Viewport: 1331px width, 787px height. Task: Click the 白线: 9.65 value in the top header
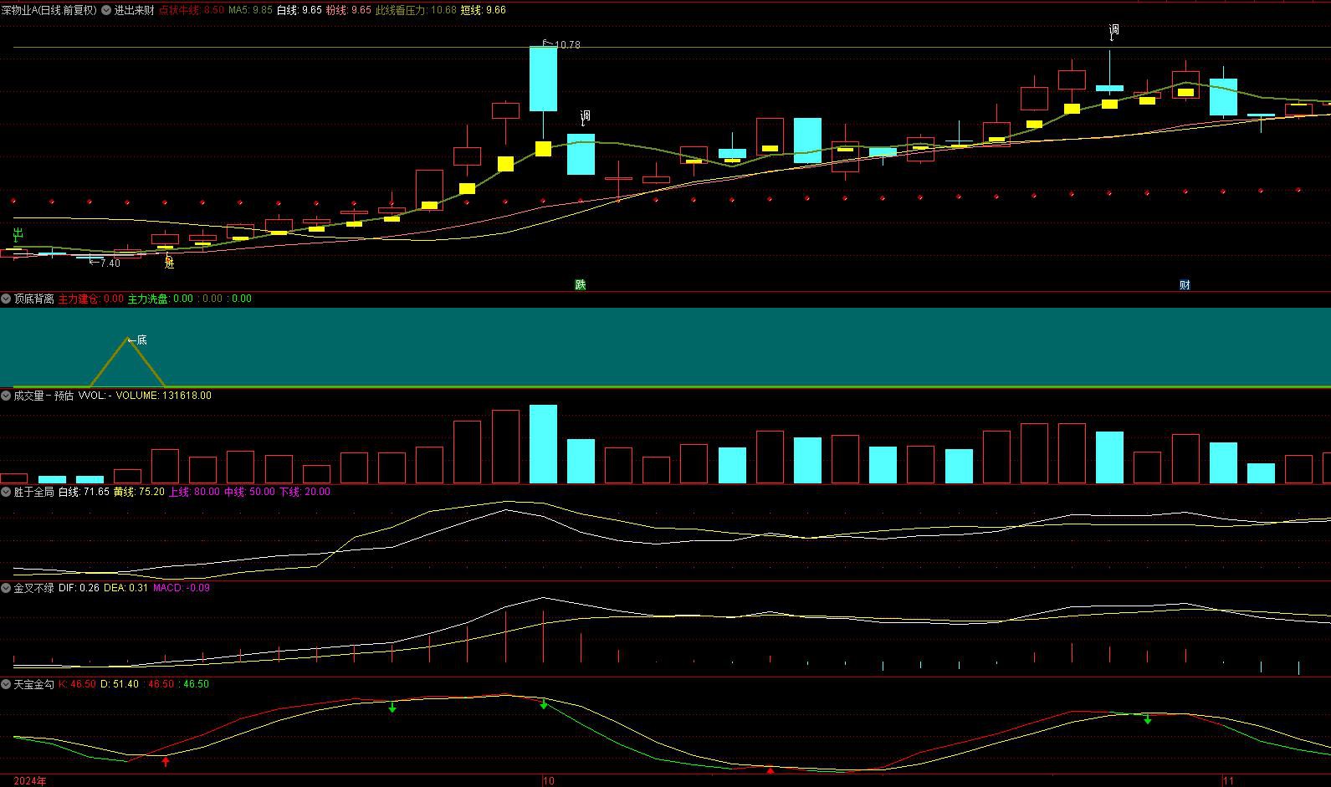[x=299, y=10]
